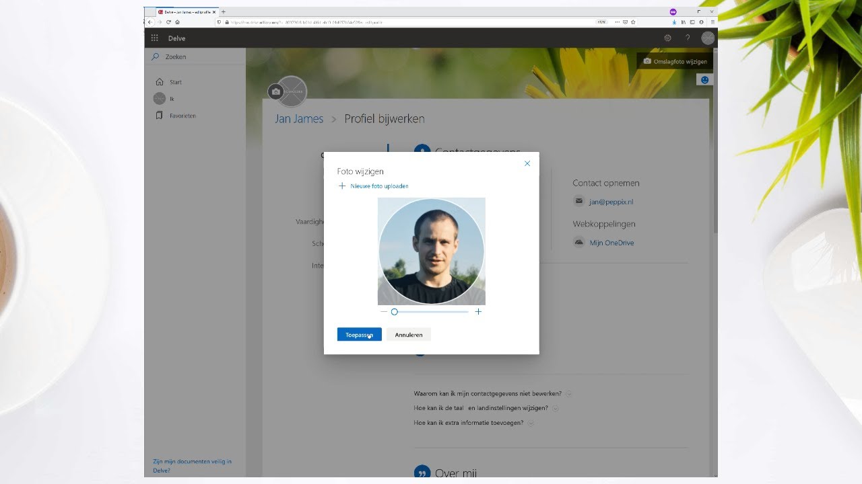Open the Mijn OneDrive link
The width and height of the screenshot is (862, 484).
pos(611,243)
